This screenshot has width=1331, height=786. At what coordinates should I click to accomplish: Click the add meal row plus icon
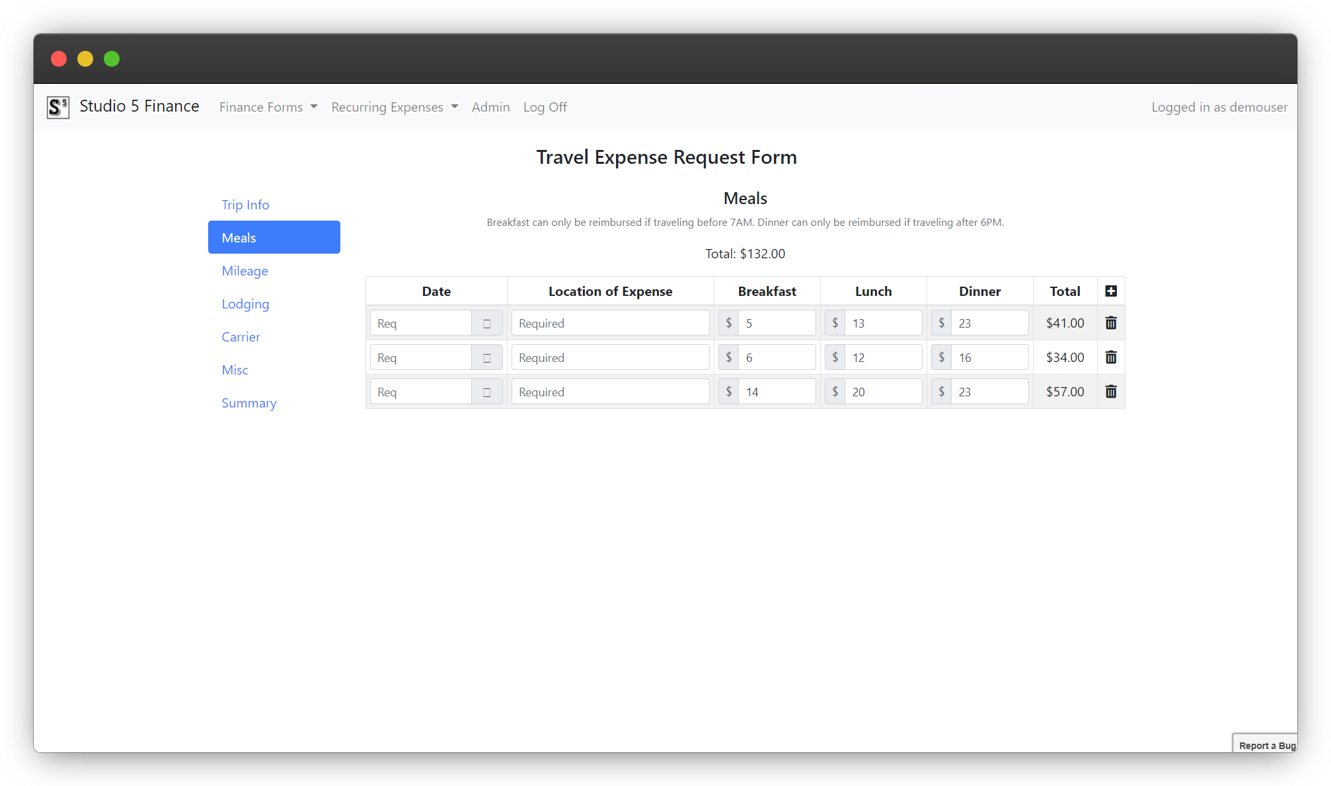(x=1110, y=291)
